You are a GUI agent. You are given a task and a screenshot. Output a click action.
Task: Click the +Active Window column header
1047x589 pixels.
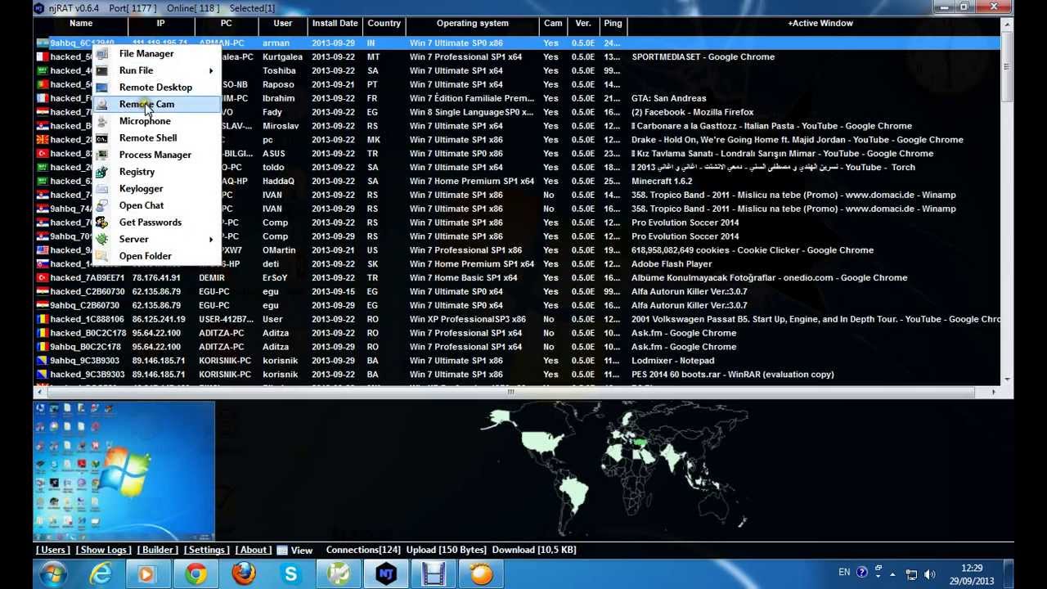coord(820,24)
